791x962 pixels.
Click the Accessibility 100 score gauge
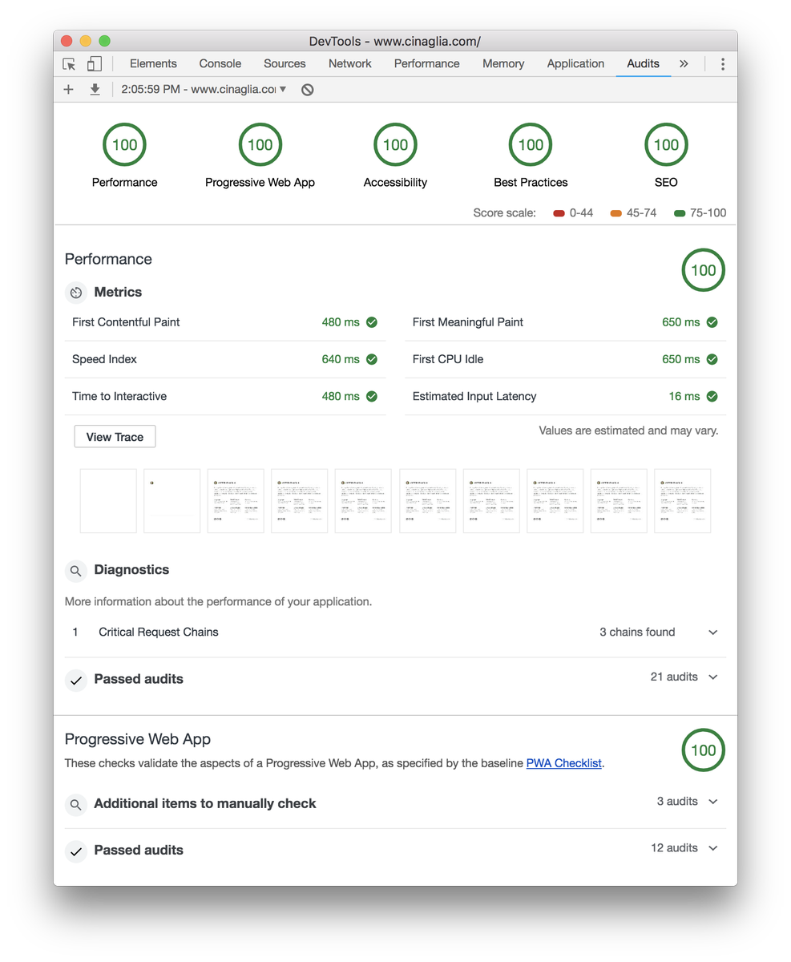(x=396, y=145)
